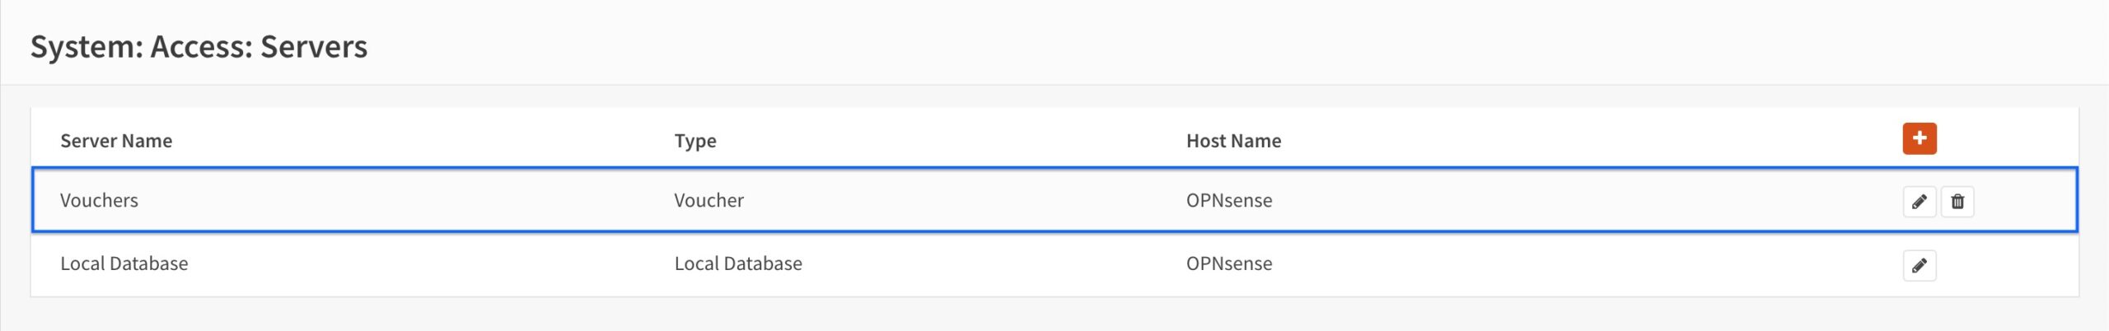Image resolution: width=2109 pixels, height=331 pixels.
Task: Add a new server with plus button
Action: click(x=1920, y=138)
